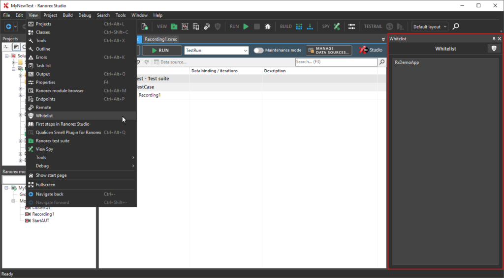This screenshot has height=278, width=504.
Task: Click the add new recording toolbar icon
Action: coord(145,27)
